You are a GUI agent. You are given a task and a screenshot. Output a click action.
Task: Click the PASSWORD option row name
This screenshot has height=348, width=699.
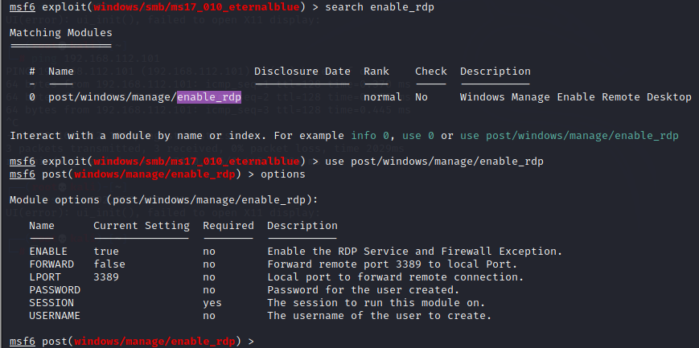[x=55, y=290]
